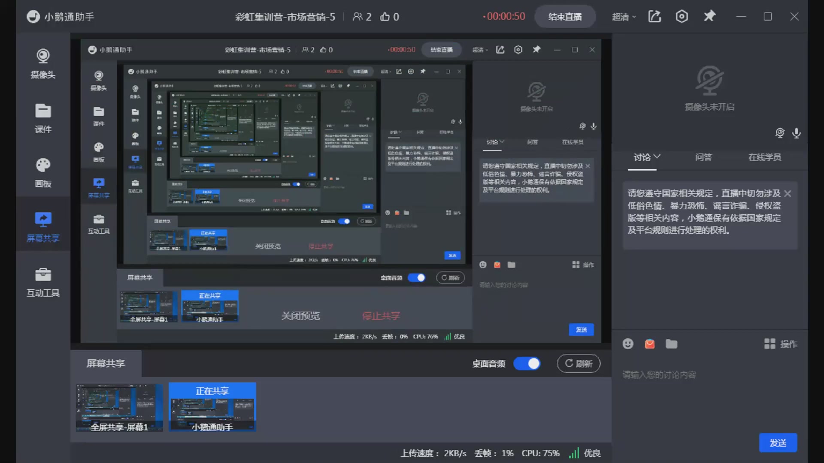Click 关闭预览 in the shared preview
This screenshot has height=463, width=824.
[x=300, y=316]
